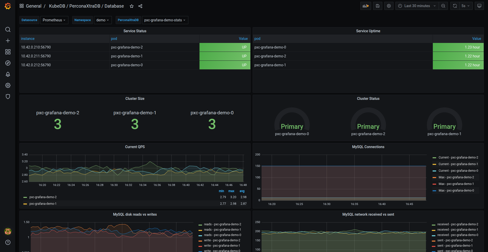Toggle Current - pxc-grafana-demo-2 connections series
This screenshot has height=252, width=488.
(x=458, y=157)
